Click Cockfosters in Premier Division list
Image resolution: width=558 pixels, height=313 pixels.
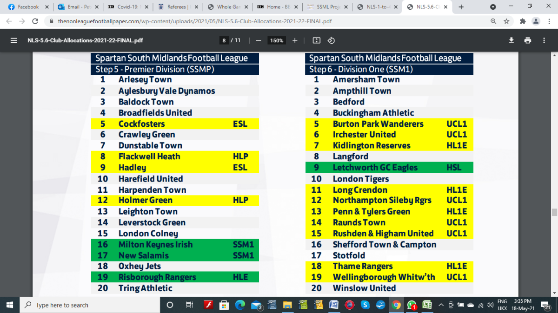coord(141,124)
